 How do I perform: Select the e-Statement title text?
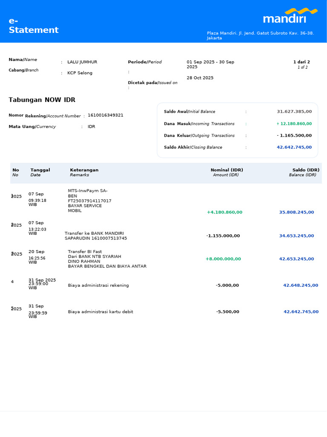[x=34, y=25]
